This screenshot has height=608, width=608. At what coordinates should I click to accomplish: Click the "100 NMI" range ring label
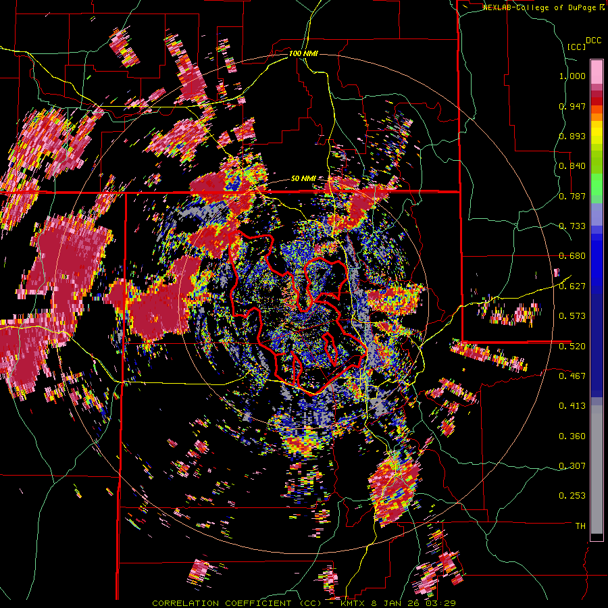tap(303, 53)
